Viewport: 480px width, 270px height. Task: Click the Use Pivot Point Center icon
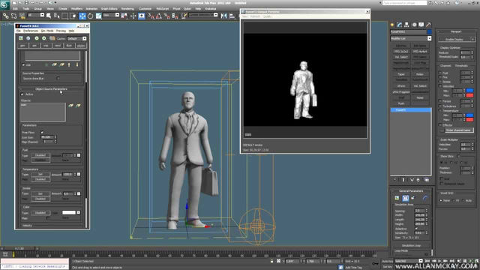coord(124,16)
